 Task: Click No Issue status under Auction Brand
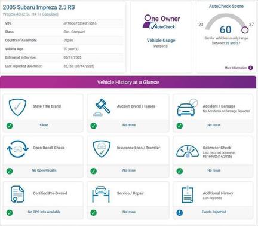[x=129, y=125]
